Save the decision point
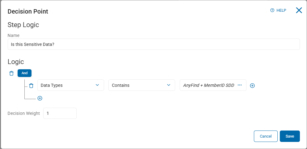This screenshot has height=149, width=307. tap(290, 136)
